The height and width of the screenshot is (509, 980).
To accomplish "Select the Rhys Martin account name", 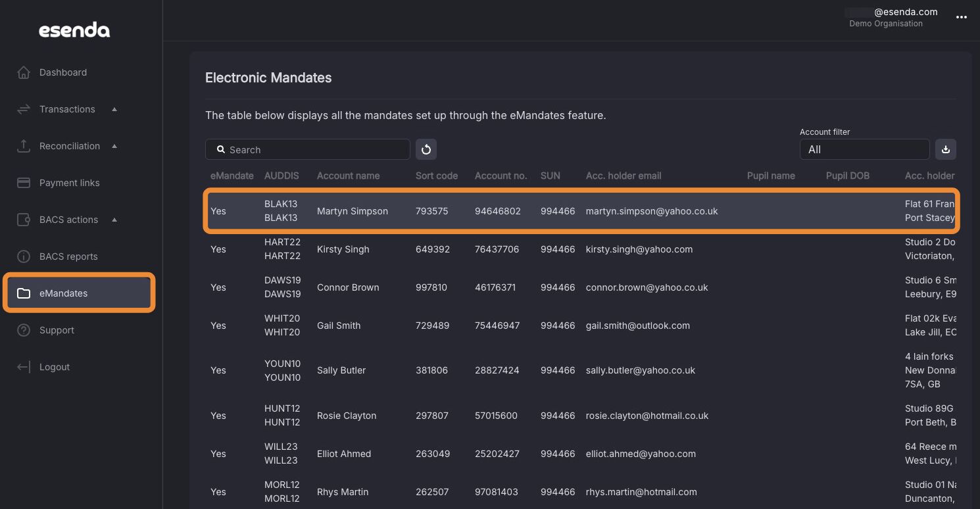I will (343, 492).
